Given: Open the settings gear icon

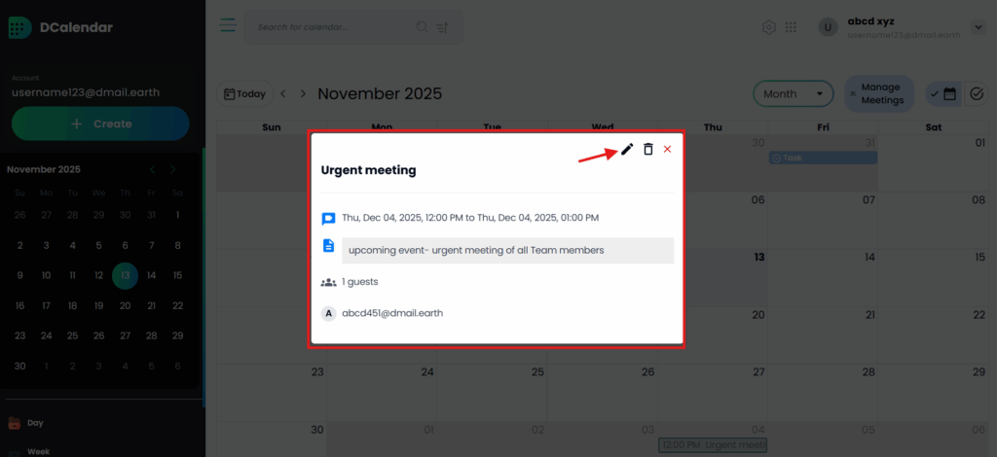Looking at the screenshot, I should coord(768,27).
